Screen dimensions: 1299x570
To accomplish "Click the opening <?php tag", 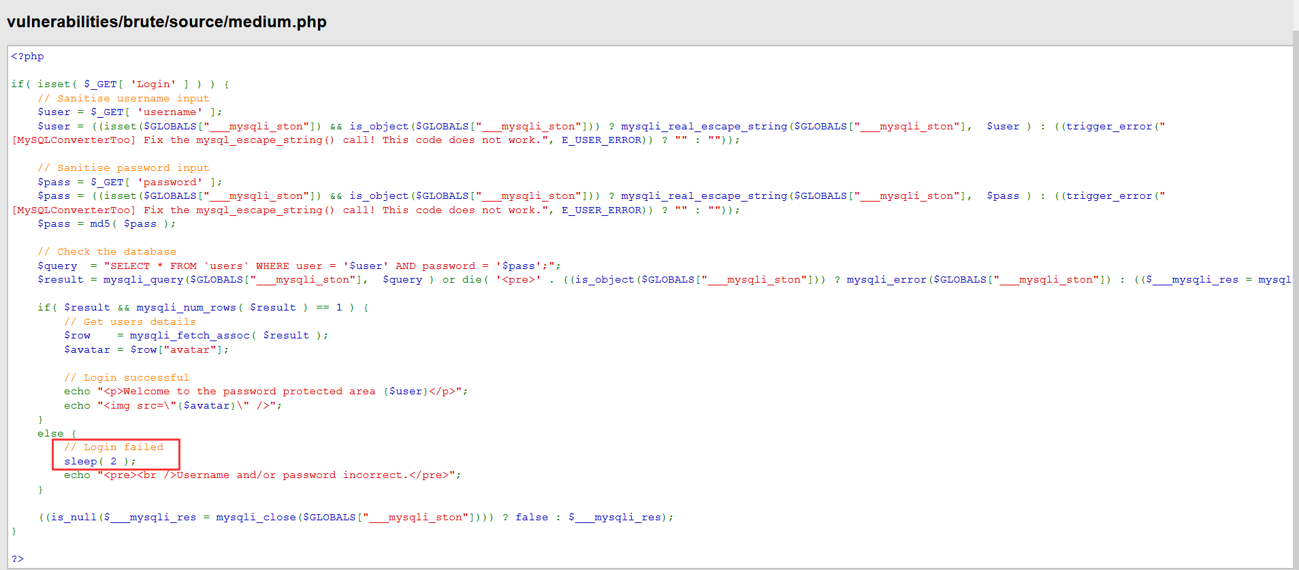I will coord(27,57).
